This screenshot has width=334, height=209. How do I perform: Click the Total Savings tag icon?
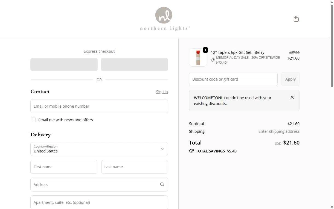coord(191,151)
